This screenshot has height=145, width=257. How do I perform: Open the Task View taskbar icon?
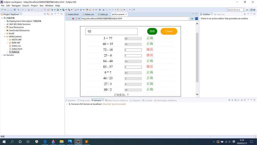pyautogui.click(x=28, y=142)
